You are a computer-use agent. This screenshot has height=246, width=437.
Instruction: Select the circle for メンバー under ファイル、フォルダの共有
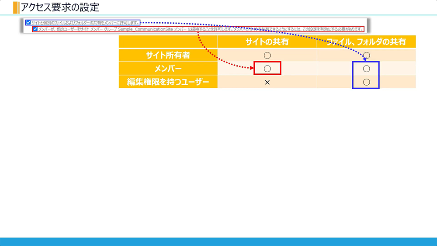point(367,69)
